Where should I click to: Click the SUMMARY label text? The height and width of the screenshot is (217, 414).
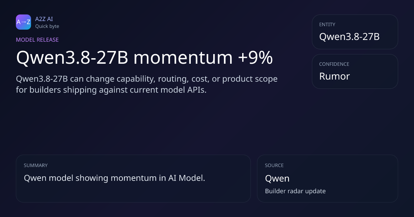point(36,165)
